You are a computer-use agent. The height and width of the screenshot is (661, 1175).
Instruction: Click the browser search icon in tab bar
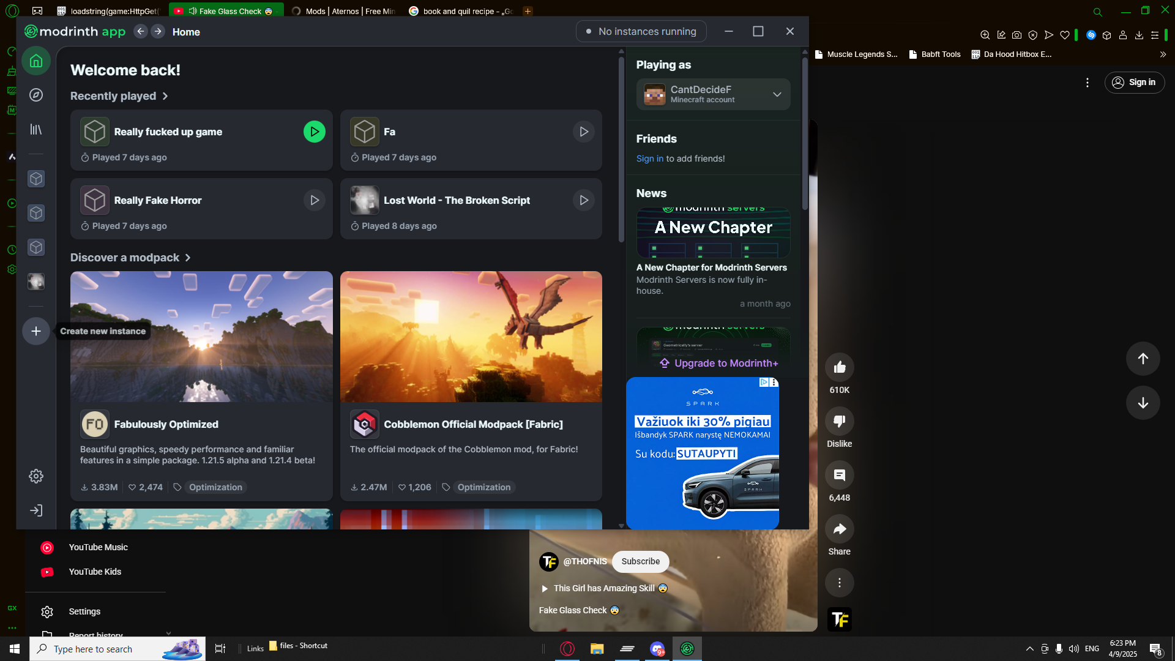(1098, 12)
